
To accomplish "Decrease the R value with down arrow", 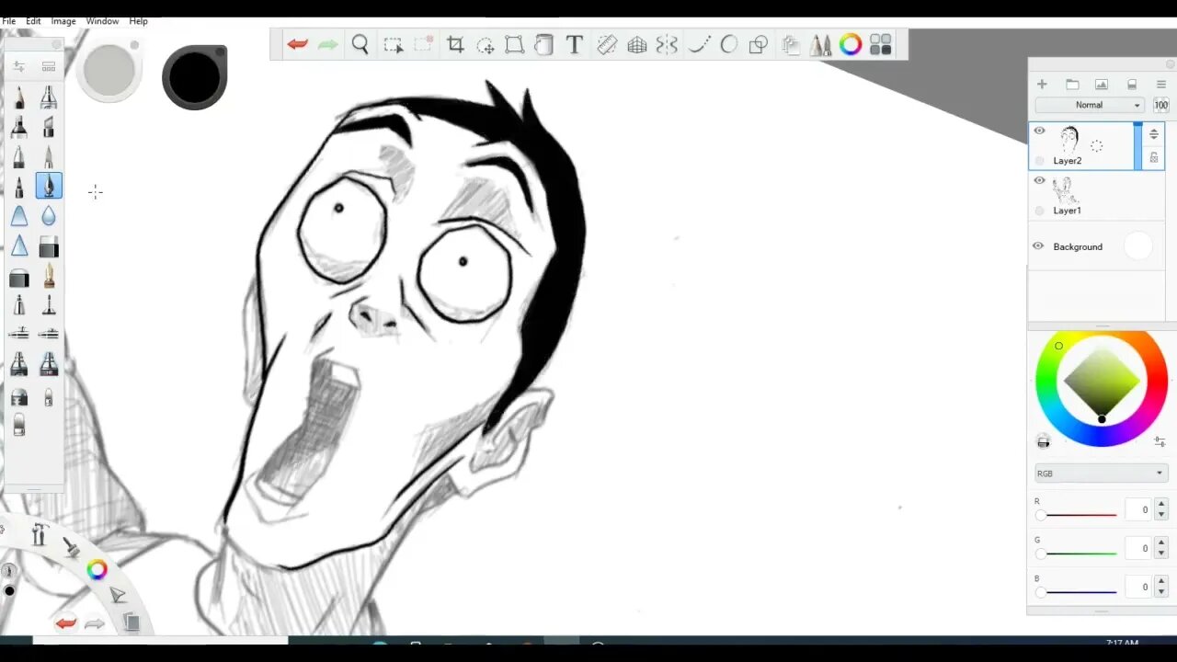I will click(1161, 515).
